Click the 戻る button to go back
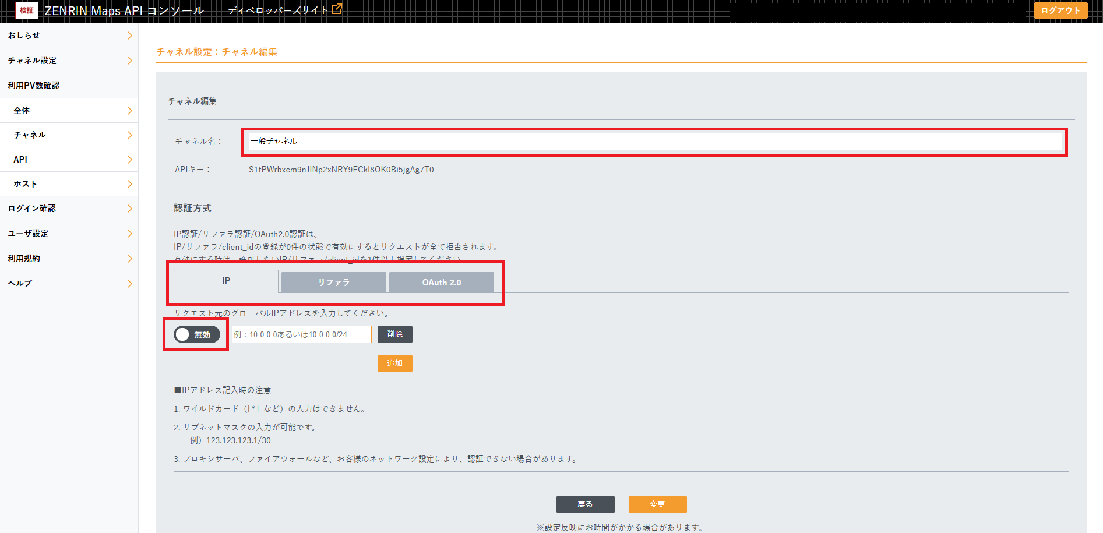Image resolution: width=1103 pixels, height=533 pixels. tap(585, 504)
